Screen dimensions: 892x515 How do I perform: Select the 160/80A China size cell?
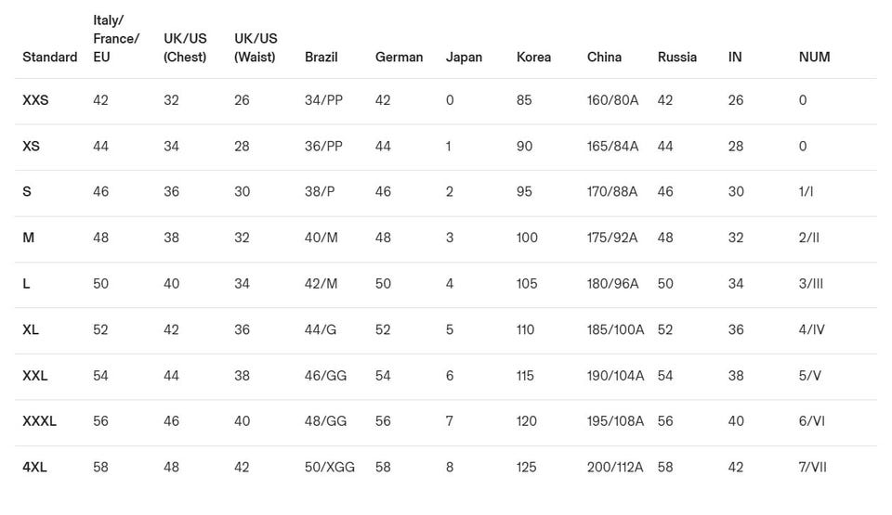point(612,100)
